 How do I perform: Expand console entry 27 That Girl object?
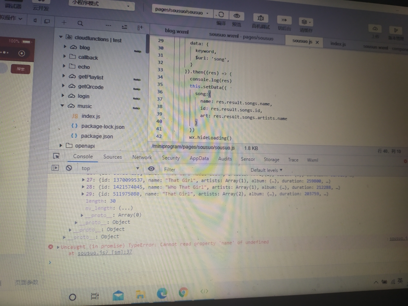click(x=83, y=180)
